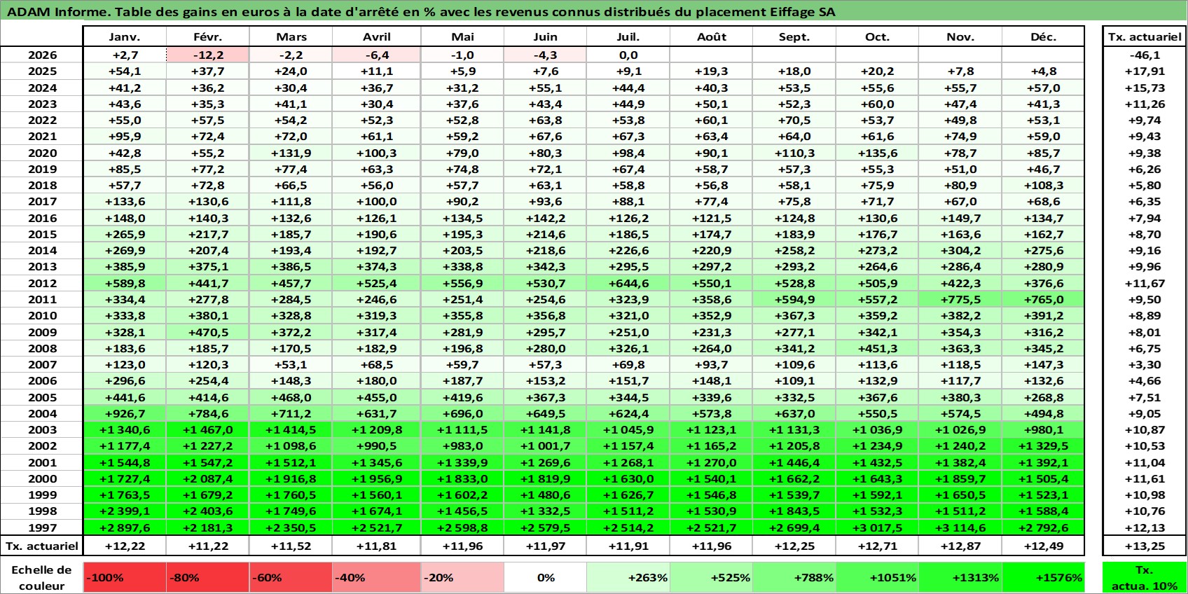Select the +788% green legend cell
This screenshot has width=1188, height=594.
[x=794, y=578]
